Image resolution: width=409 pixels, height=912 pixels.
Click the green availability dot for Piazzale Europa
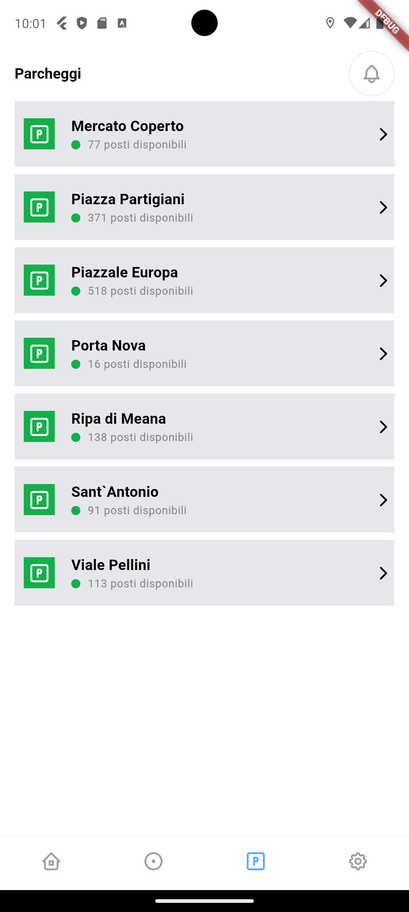(76, 291)
